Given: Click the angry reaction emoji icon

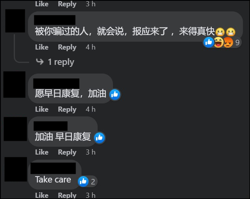Looking at the screenshot, I should click(228, 42).
